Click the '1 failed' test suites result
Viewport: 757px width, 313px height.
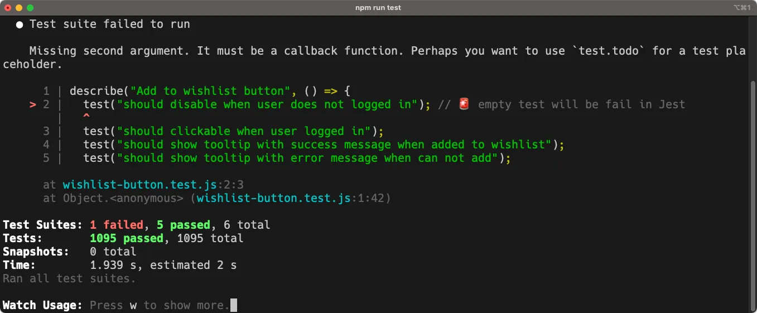tap(116, 225)
